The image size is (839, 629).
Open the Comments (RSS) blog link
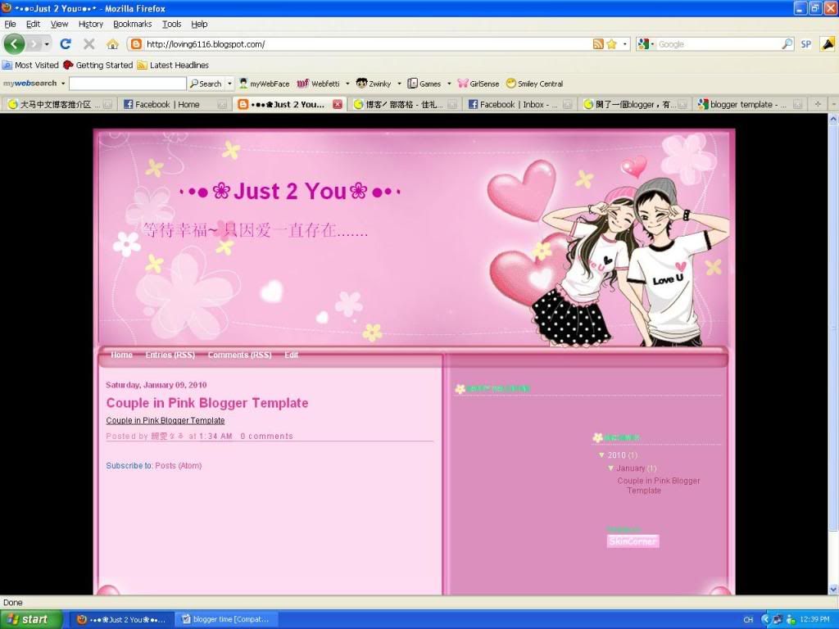[239, 355]
